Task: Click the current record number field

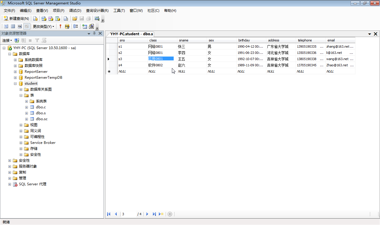Action: click(129, 214)
